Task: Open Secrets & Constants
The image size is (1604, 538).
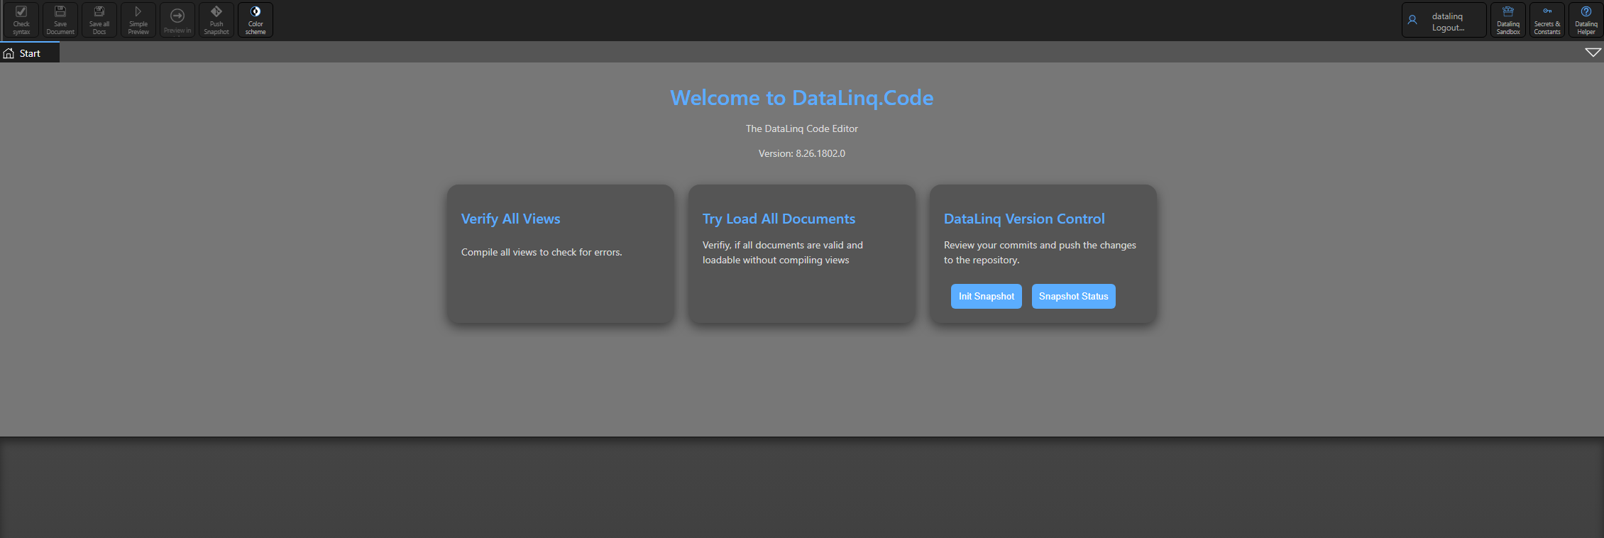Action: pos(1547,20)
